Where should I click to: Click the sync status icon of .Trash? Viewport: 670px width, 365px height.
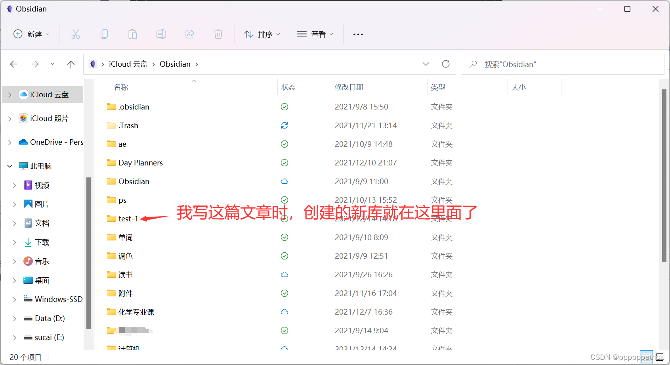(x=284, y=125)
